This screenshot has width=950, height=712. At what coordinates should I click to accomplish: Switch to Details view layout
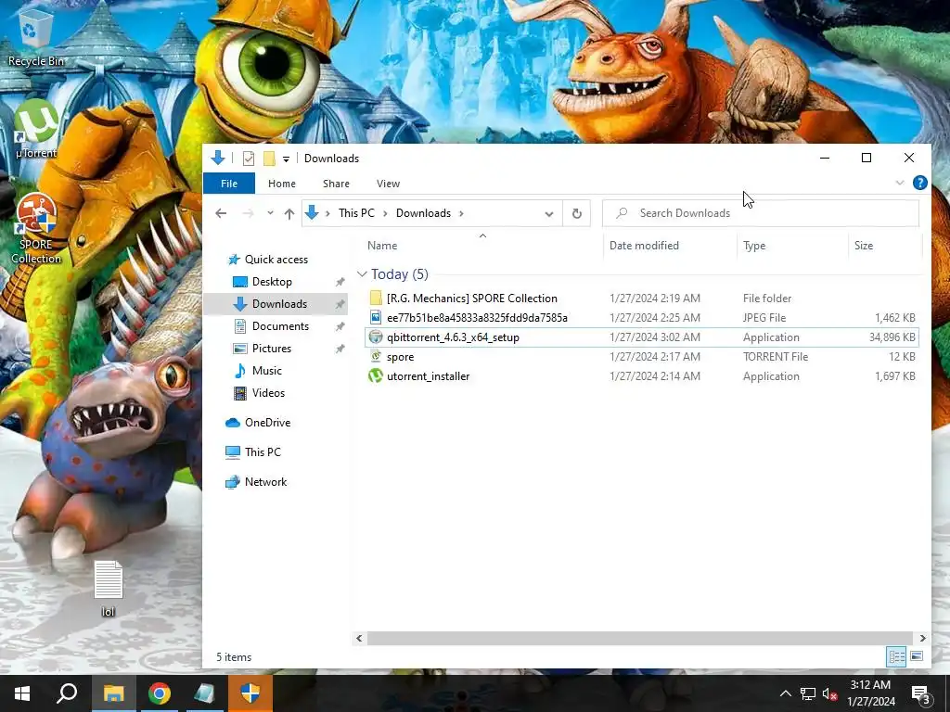tap(897, 656)
